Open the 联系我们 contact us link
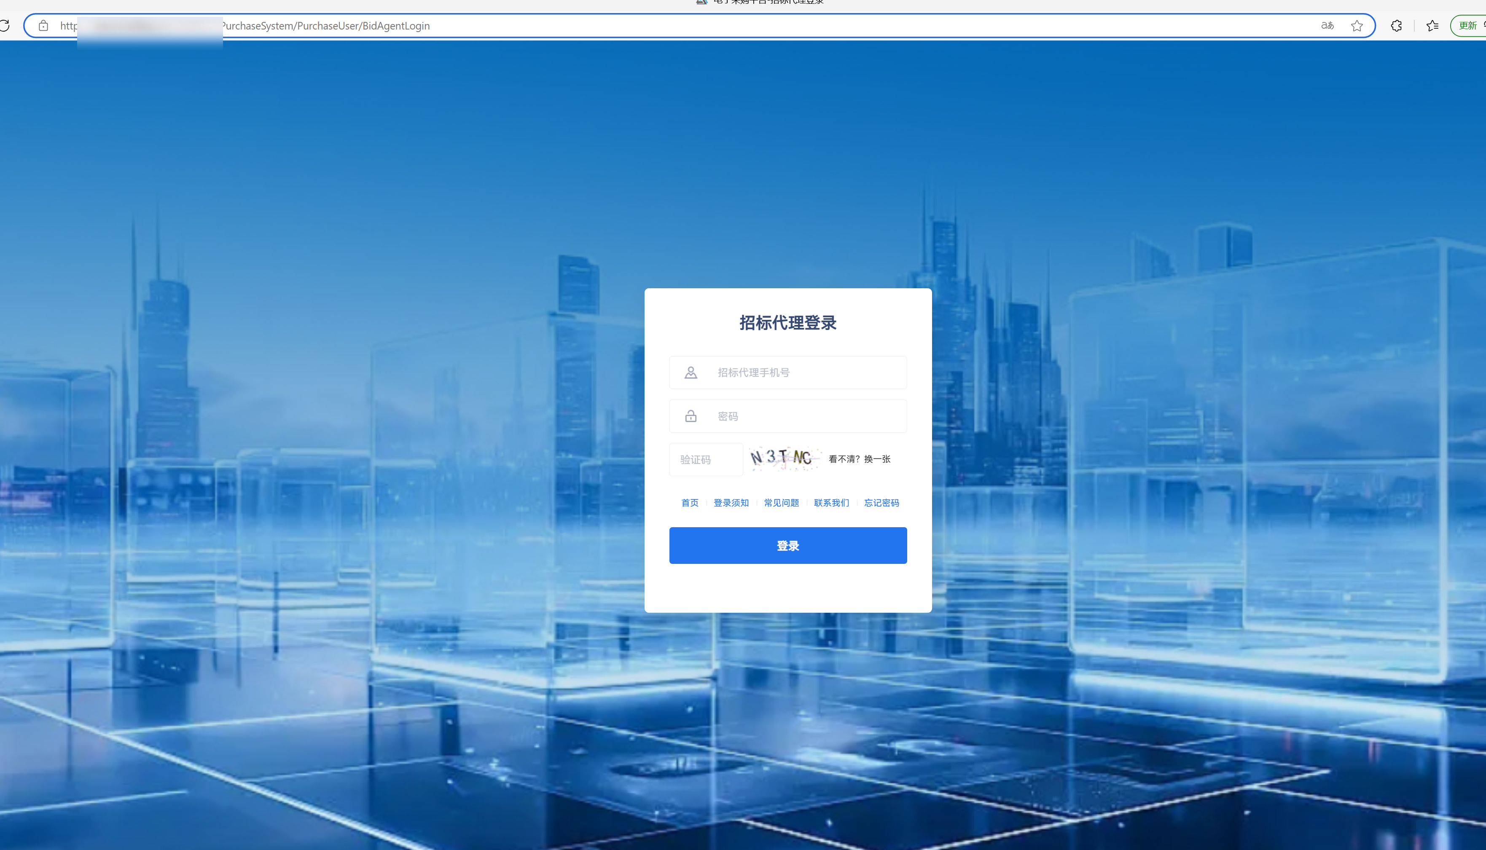The image size is (1486, 850). (x=831, y=503)
